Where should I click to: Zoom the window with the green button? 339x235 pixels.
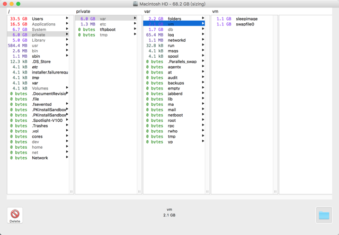coord(18,4)
